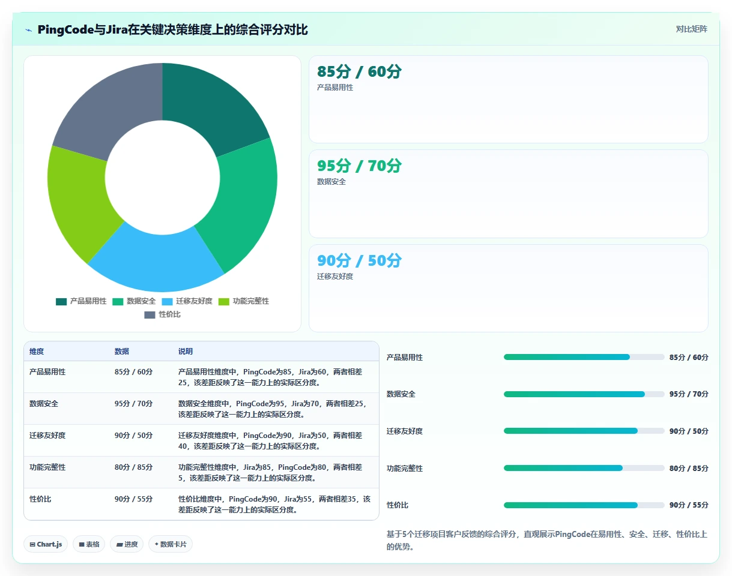Click the 数据卡片 tag chip
Viewport: 732px width, 576px height.
(x=171, y=544)
